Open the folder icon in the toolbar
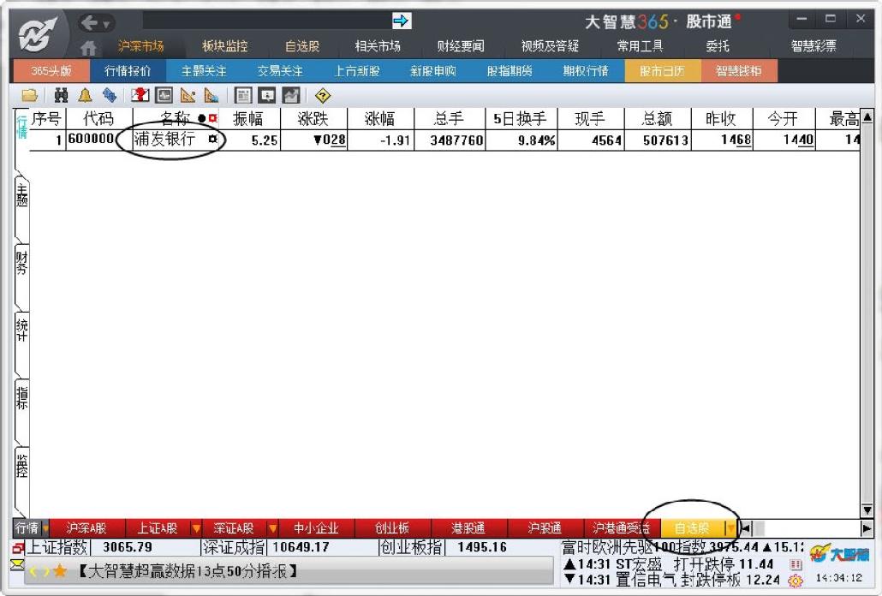882x596 pixels. coord(29,96)
